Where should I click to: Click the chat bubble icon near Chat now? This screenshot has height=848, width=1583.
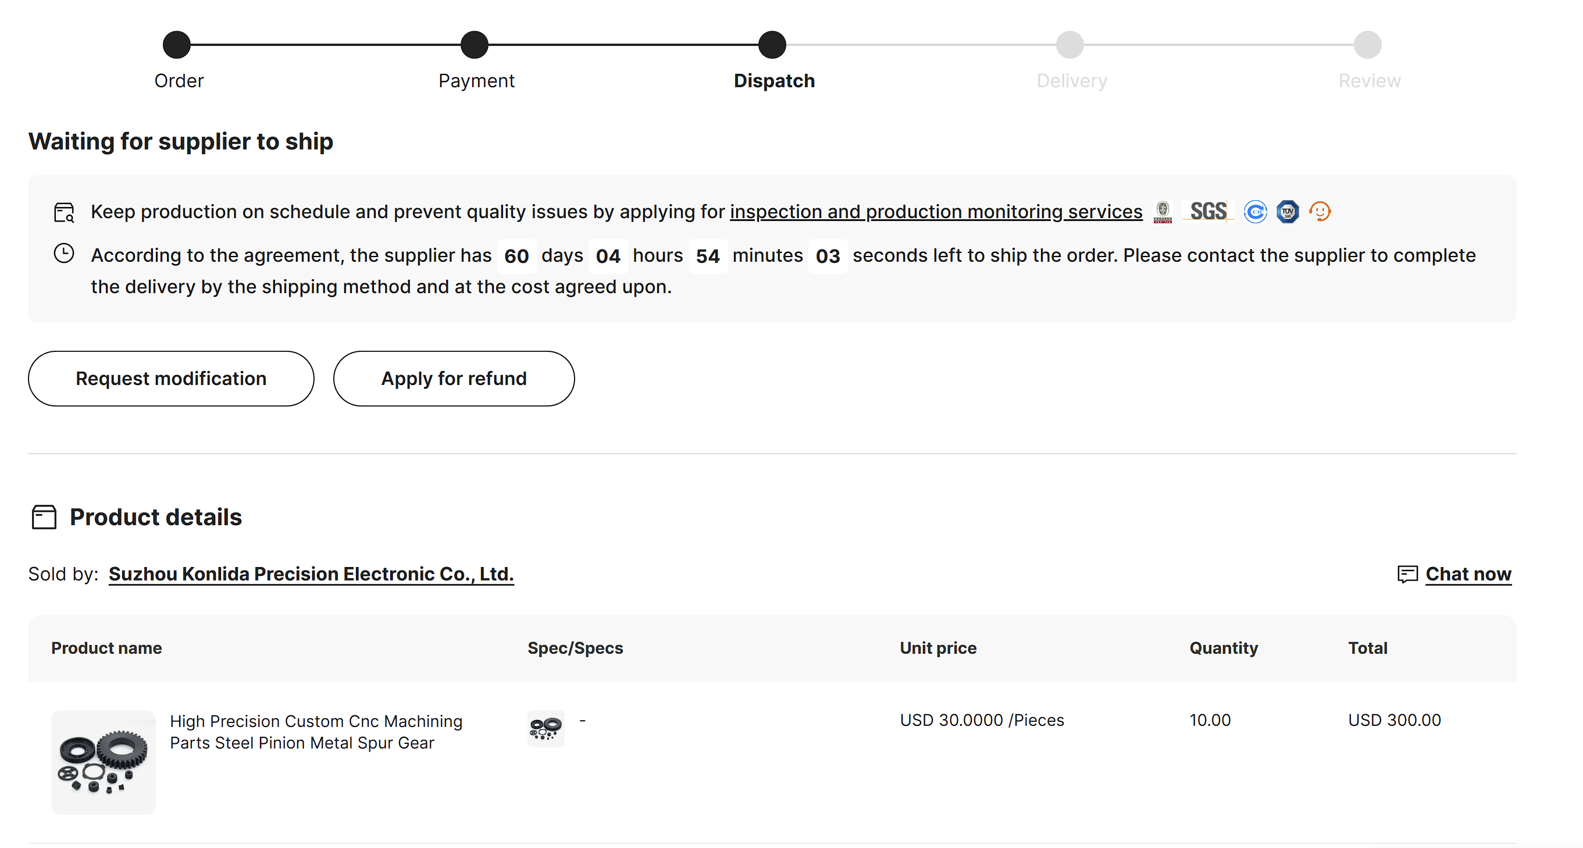[x=1407, y=573]
